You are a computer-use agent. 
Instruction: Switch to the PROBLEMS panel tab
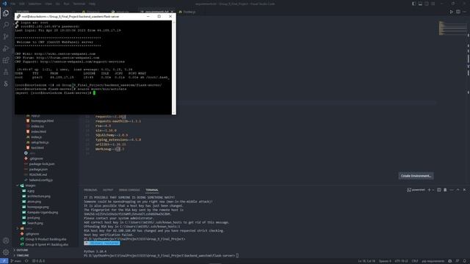[x=90, y=190]
